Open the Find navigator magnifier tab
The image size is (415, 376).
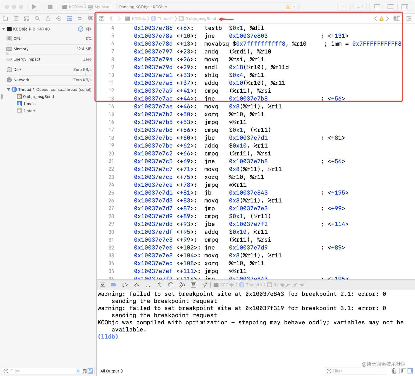(x=37, y=19)
